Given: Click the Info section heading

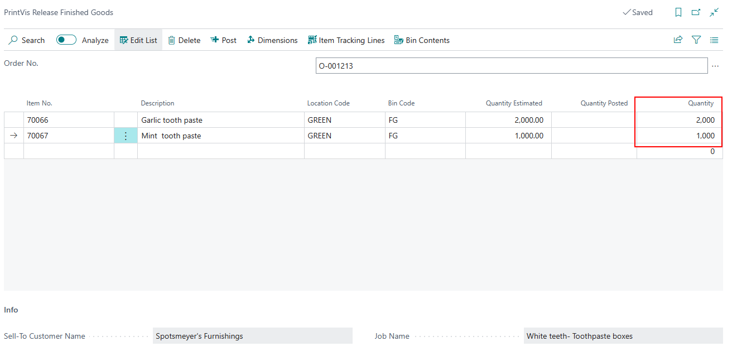Looking at the screenshot, I should point(11,310).
